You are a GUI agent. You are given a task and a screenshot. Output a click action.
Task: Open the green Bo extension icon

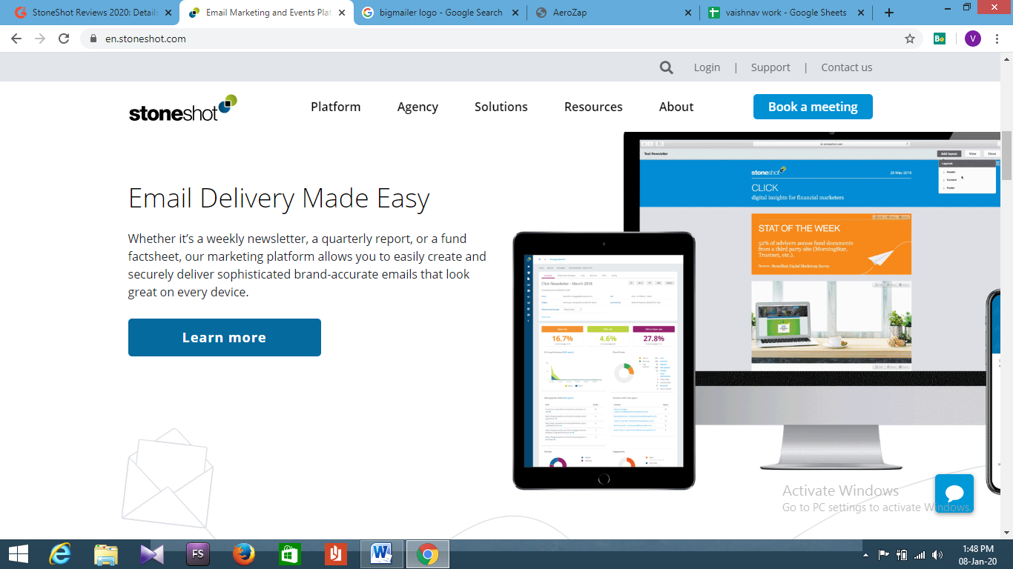(940, 39)
